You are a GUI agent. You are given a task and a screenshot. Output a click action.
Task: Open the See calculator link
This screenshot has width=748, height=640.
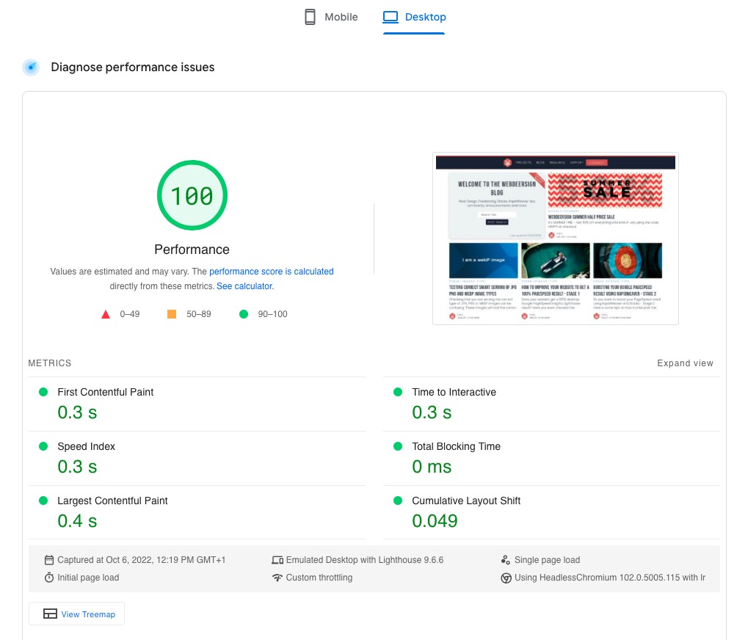point(245,286)
